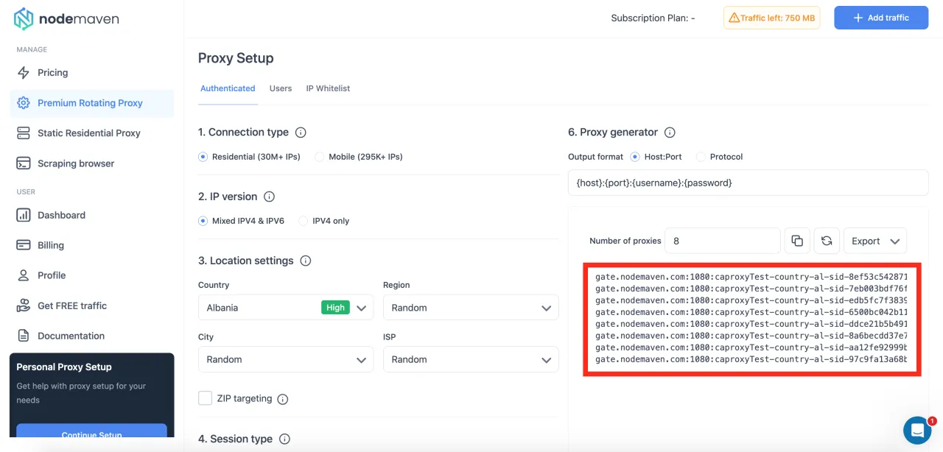Click the nodemaven logo
The height and width of the screenshot is (452, 943).
point(66,19)
